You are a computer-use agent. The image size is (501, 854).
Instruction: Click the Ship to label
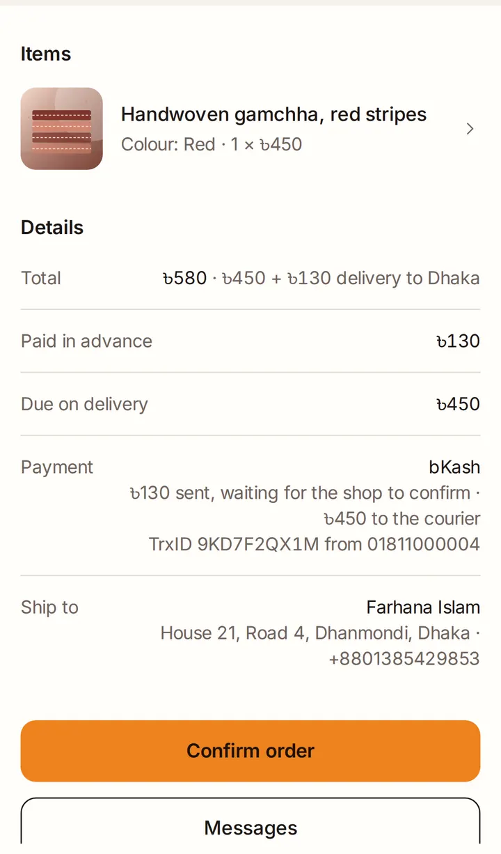click(49, 607)
